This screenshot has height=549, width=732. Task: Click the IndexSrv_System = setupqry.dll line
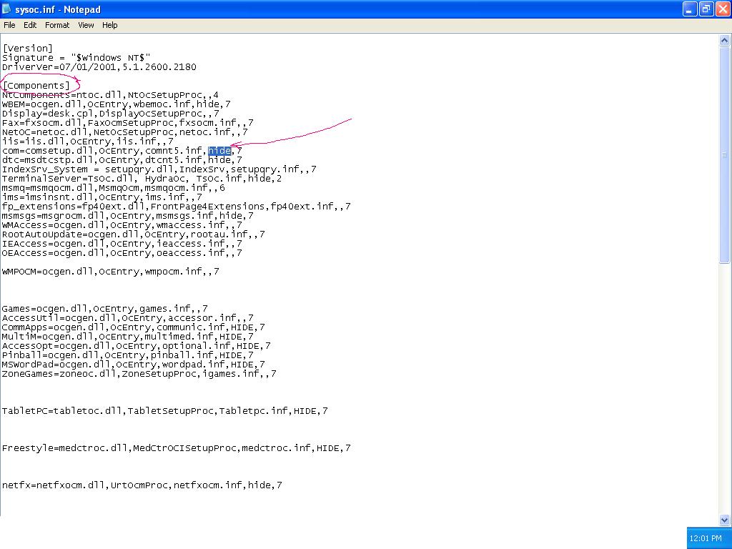pyautogui.click(x=159, y=169)
